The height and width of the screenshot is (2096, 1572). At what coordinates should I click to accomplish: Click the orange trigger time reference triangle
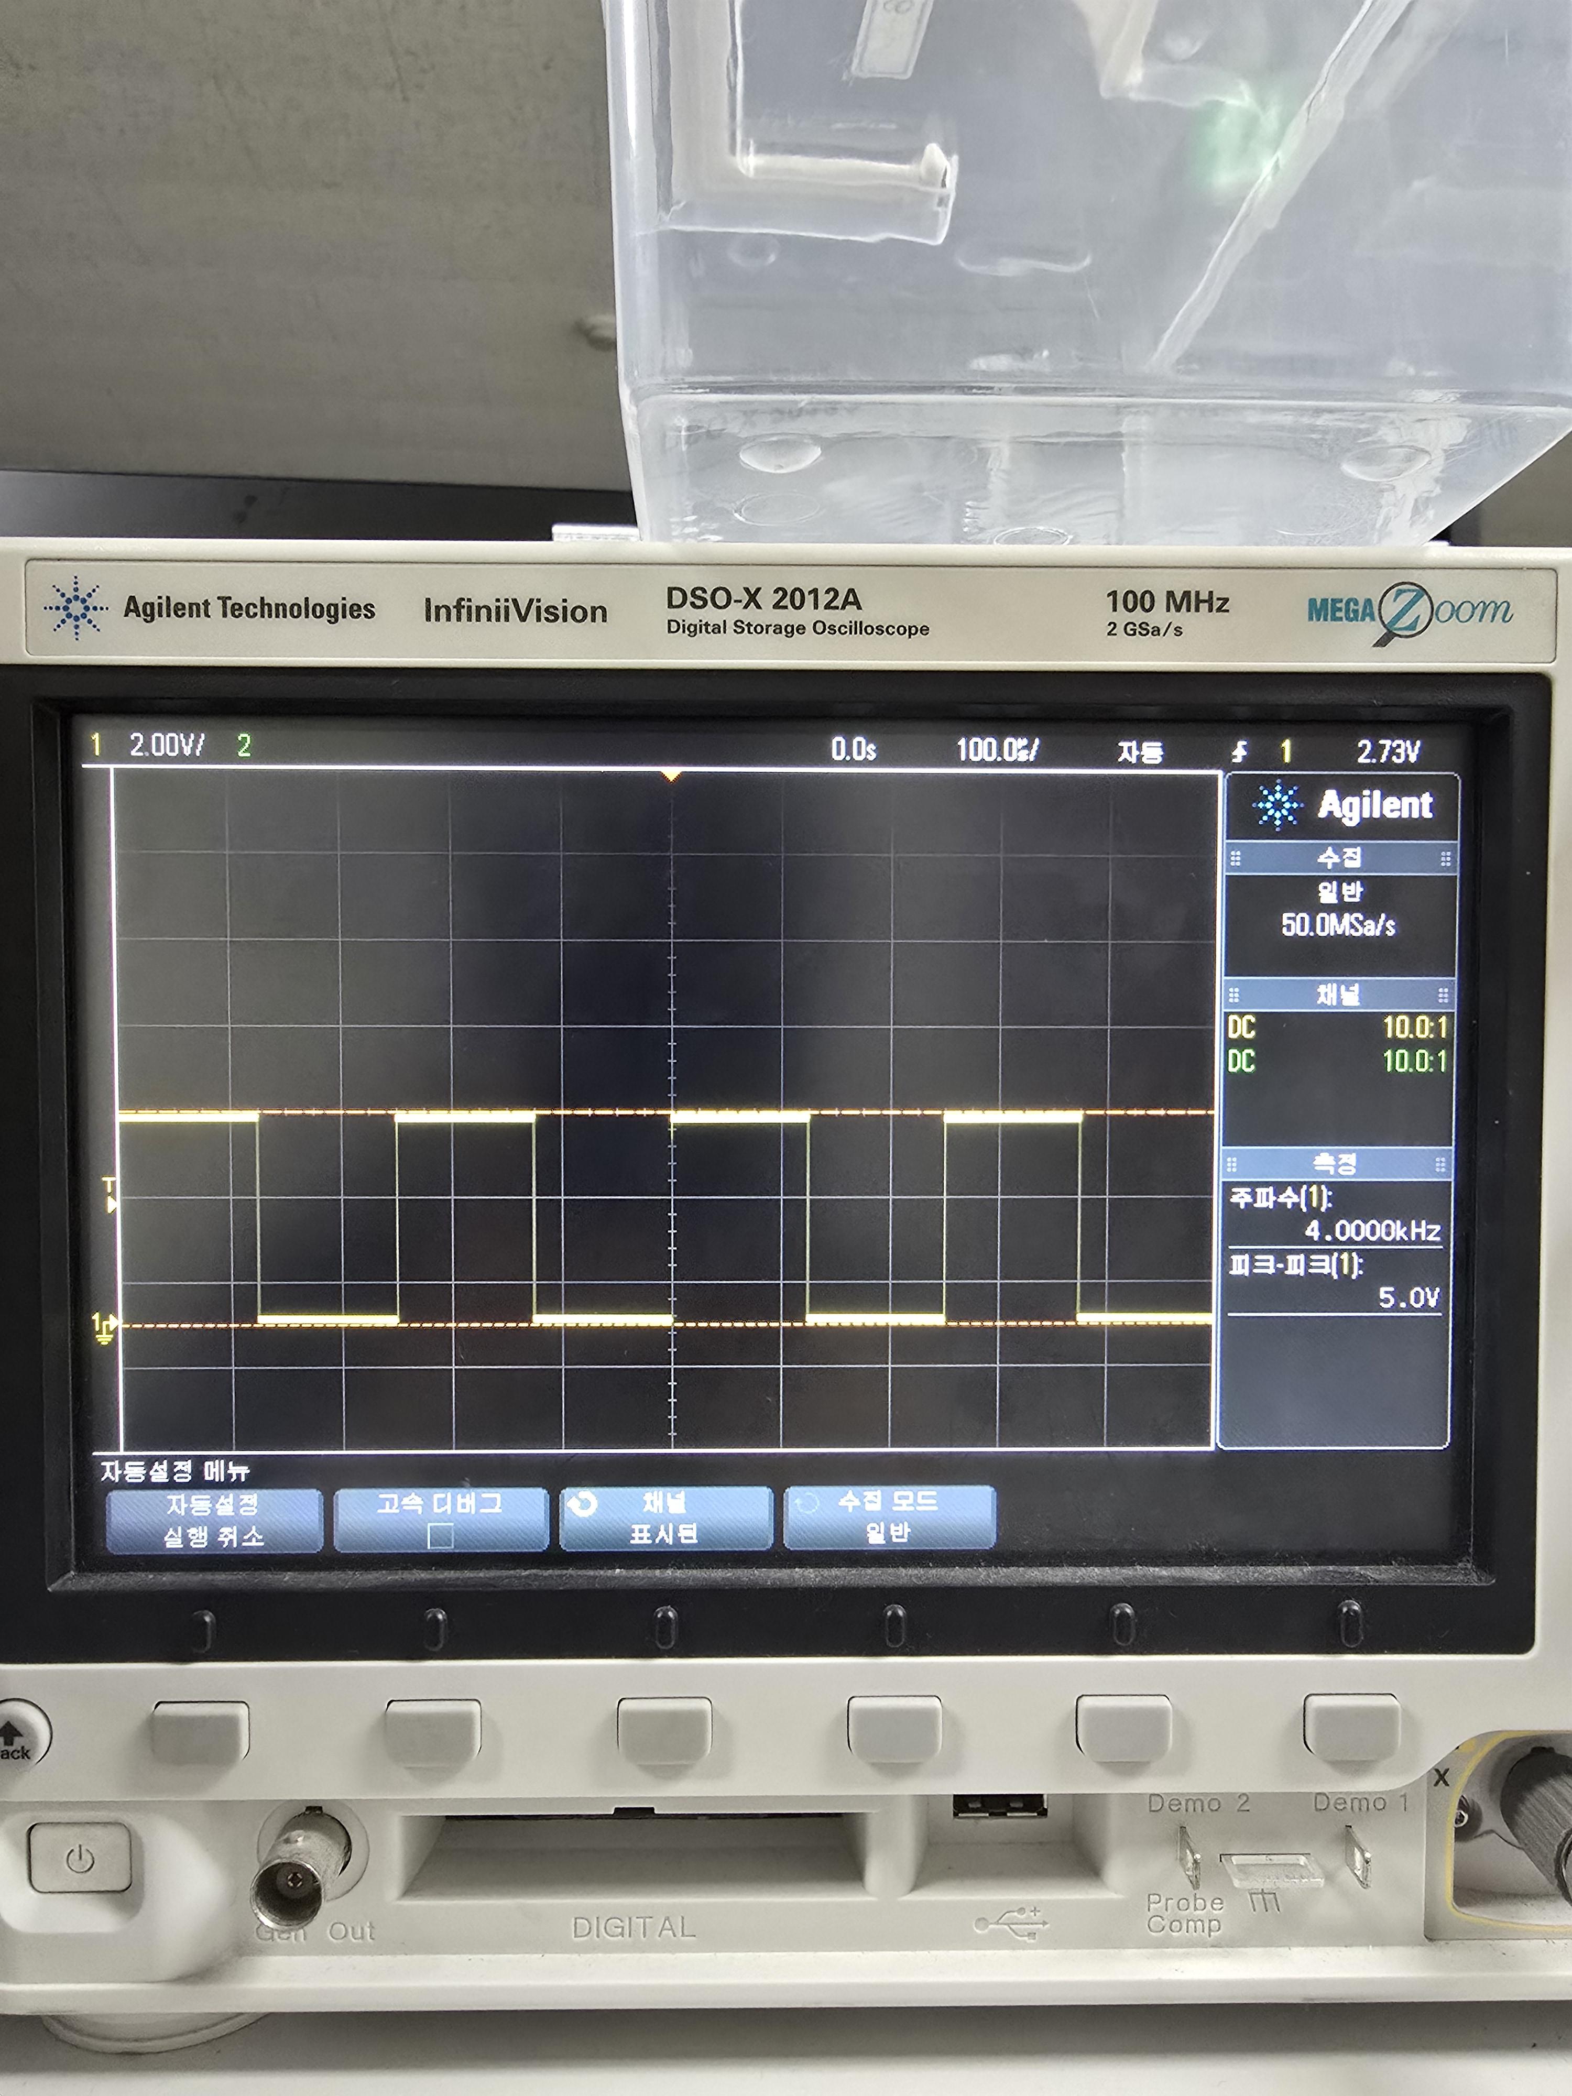671,775
